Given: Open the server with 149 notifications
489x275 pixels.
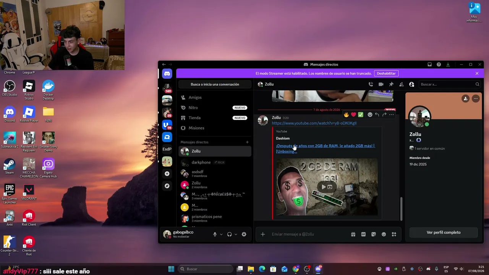Looking at the screenshot, I should pos(167,88).
